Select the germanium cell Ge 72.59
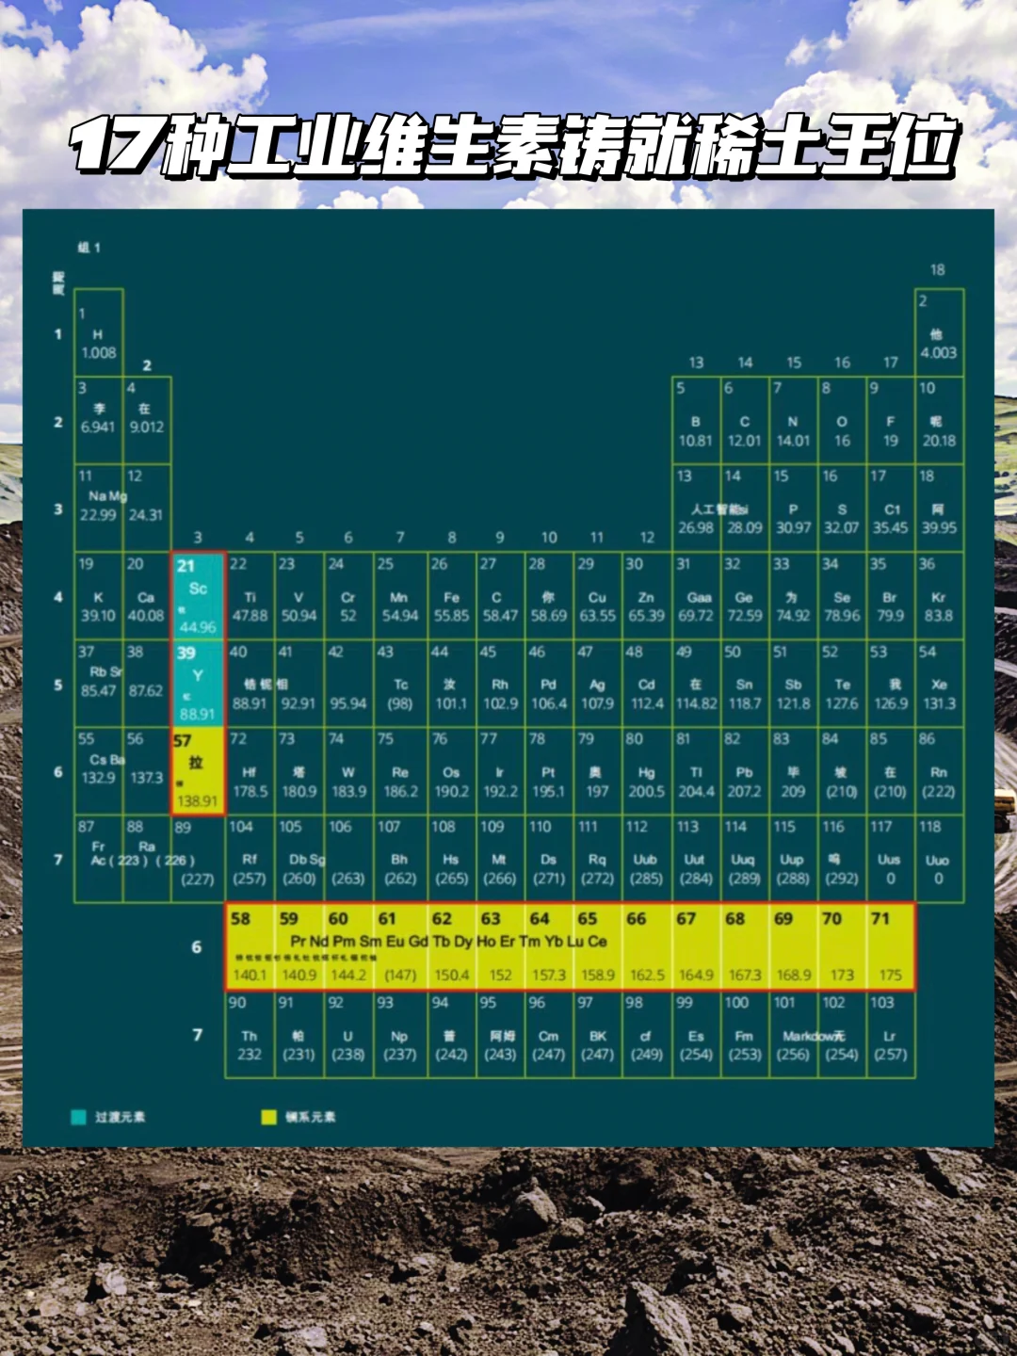The height and width of the screenshot is (1356, 1017). click(745, 595)
